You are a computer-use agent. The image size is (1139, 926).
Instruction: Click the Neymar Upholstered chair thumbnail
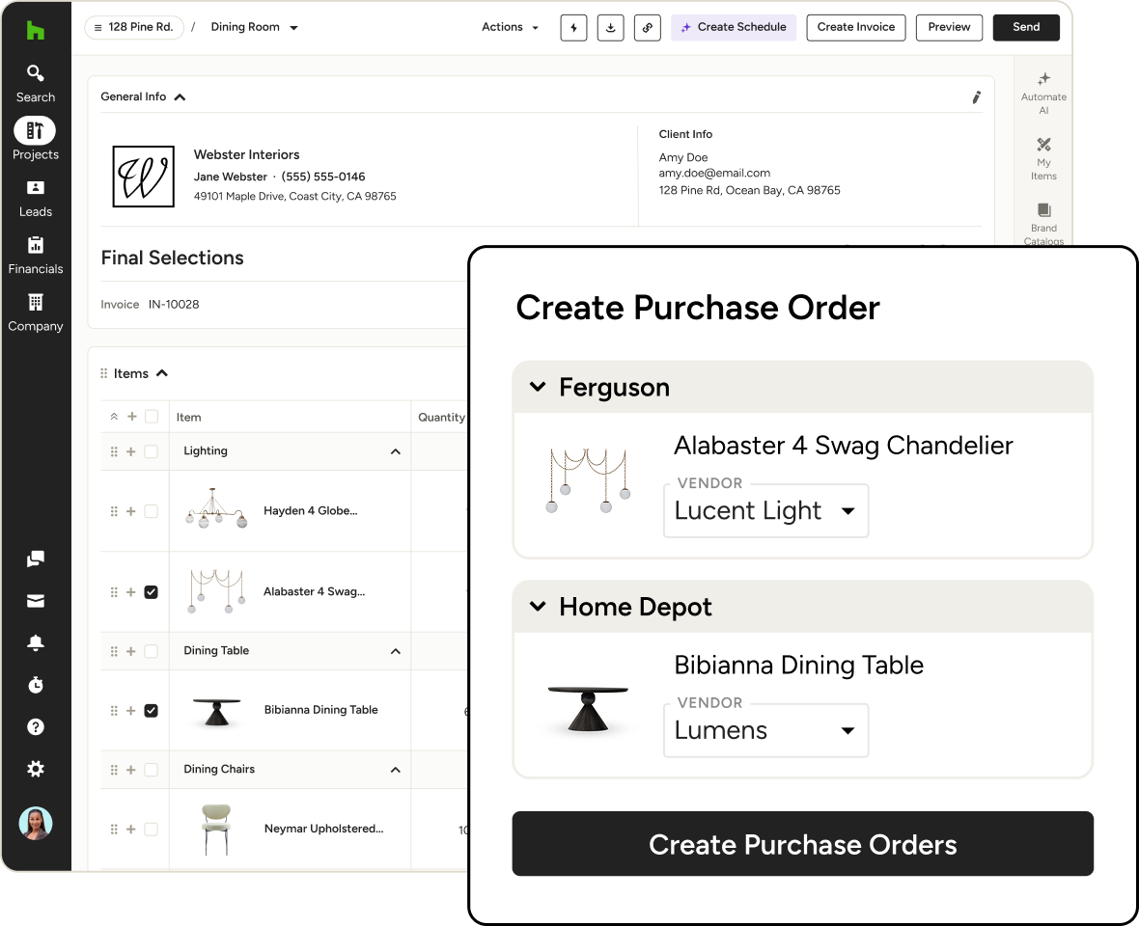click(x=216, y=829)
